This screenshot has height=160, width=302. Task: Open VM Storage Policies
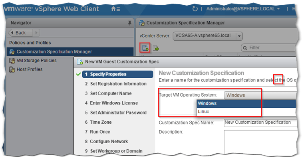37,61
